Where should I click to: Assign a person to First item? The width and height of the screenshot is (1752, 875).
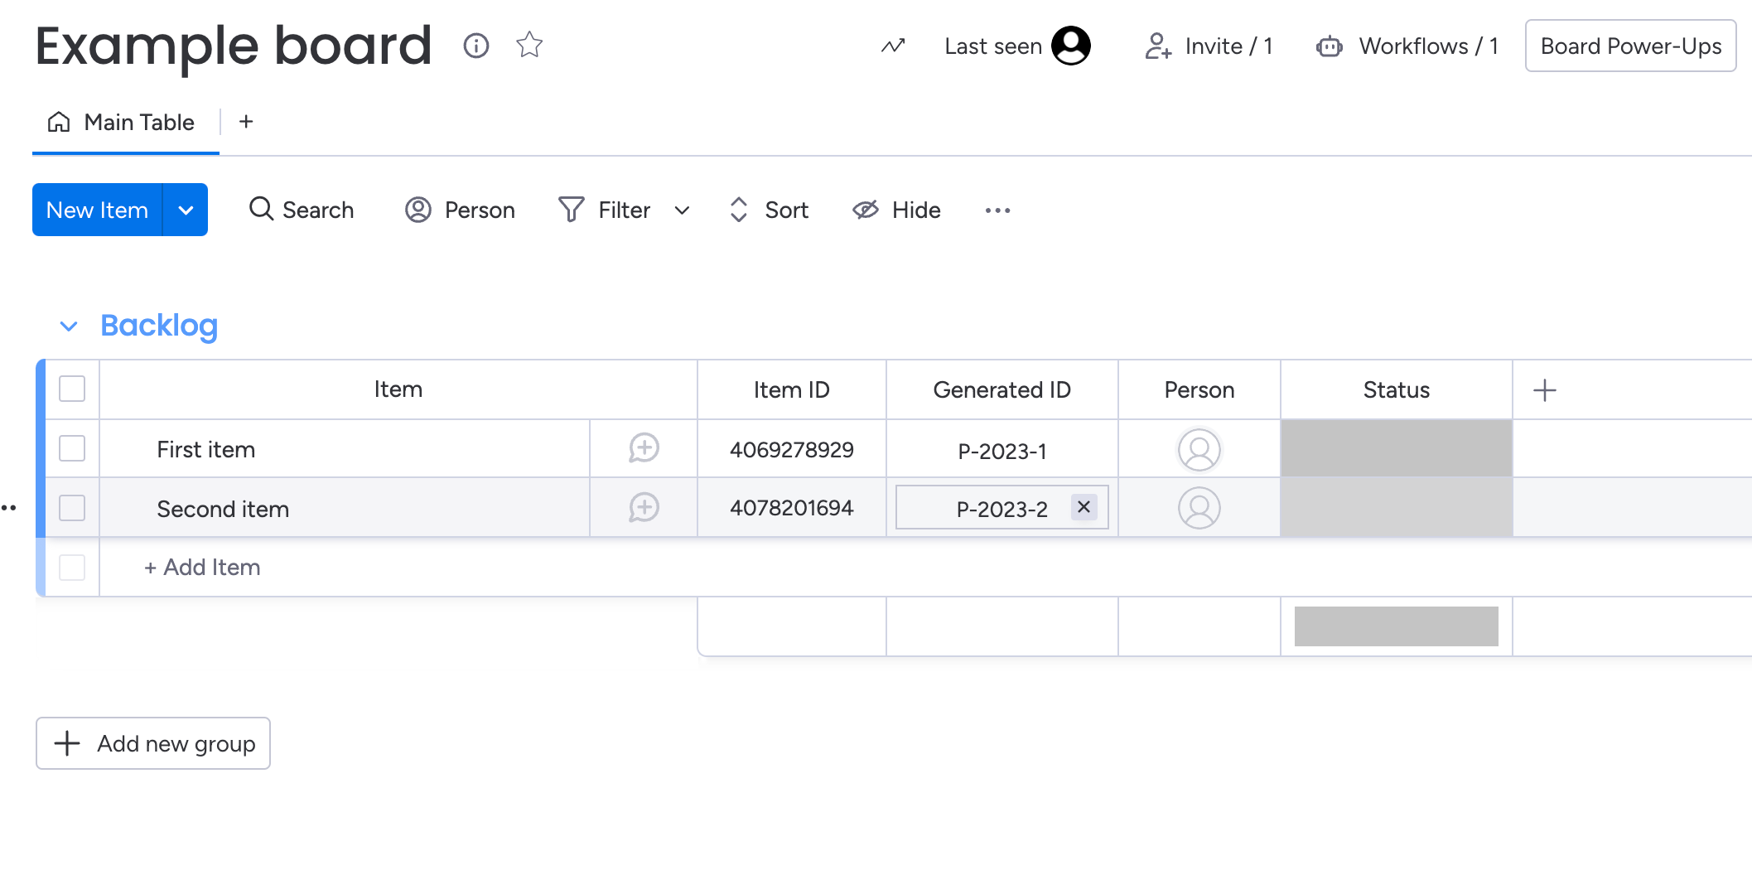pyautogui.click(x=1199, y=449)
